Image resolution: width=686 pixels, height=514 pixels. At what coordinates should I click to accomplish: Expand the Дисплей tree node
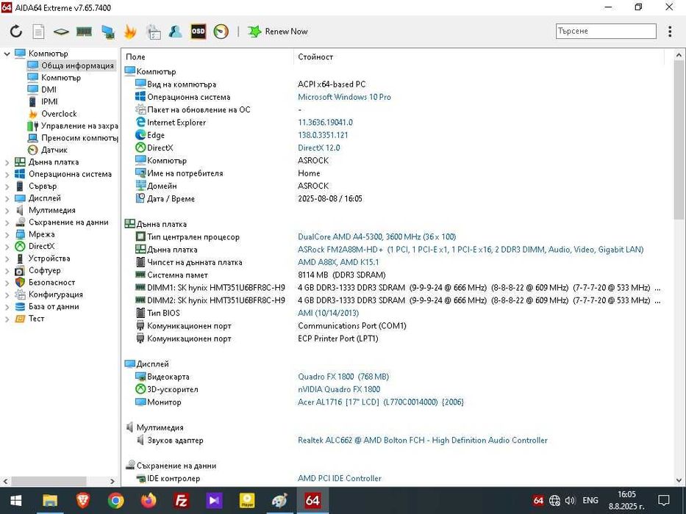tap(7, 198)
